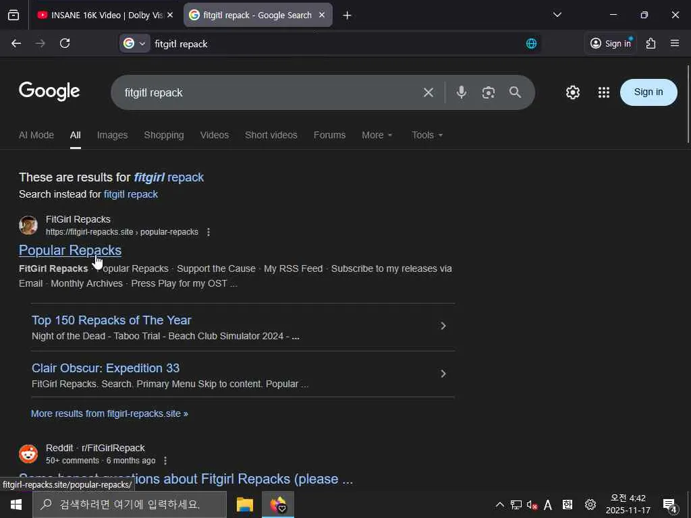Toggle the Korean 한 IME indicator
This screenshot has height=518, width=691.
[568, 505]
